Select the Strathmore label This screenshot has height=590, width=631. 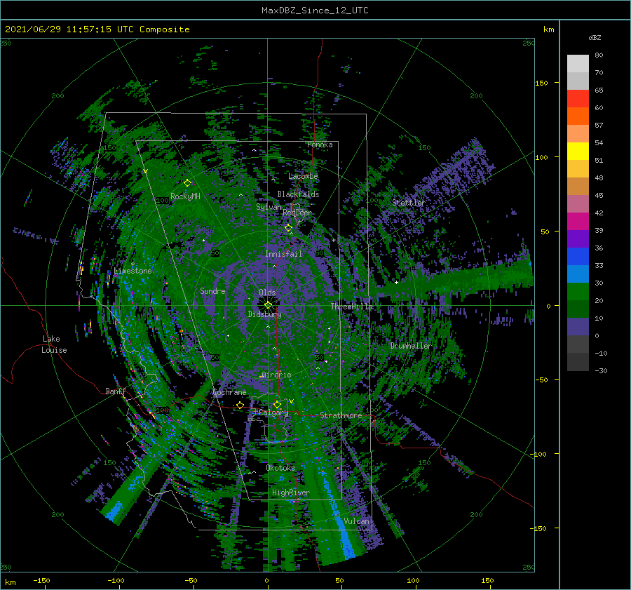341,415
